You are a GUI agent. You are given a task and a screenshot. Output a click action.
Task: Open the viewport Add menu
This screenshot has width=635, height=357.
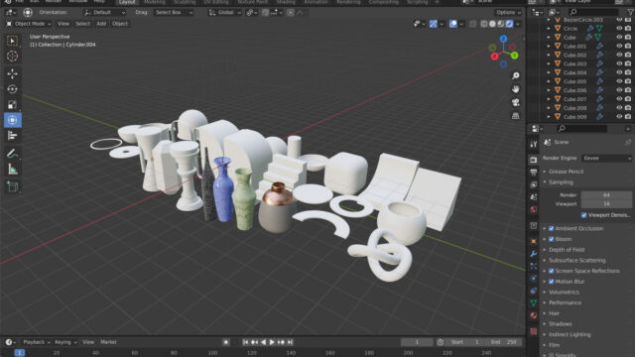(101, 24)
